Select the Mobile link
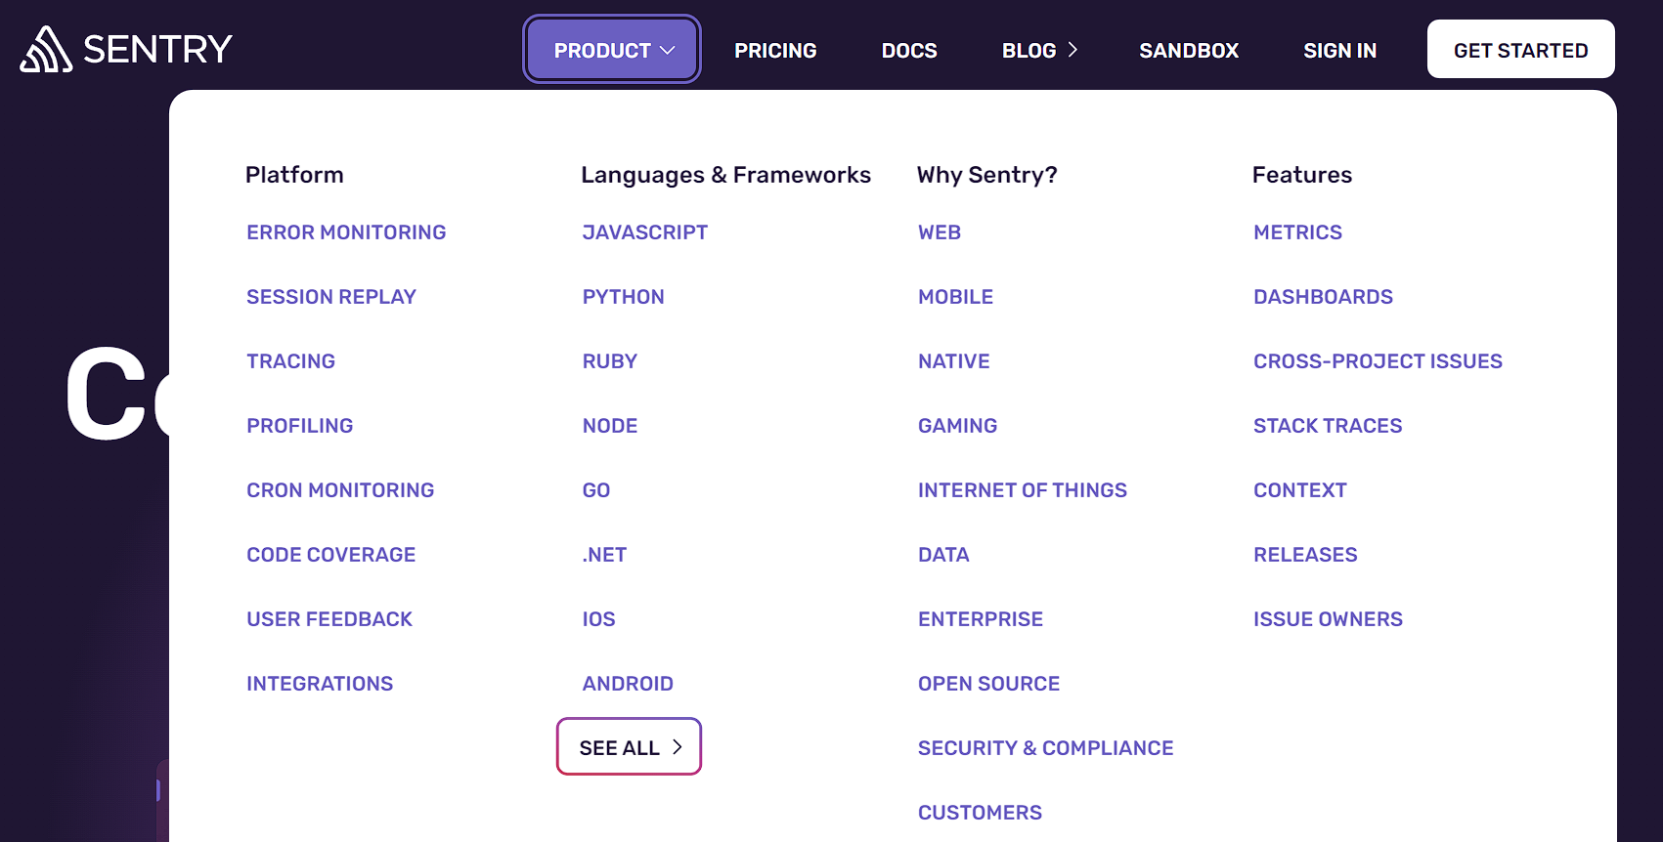Image resolution: width=1663 pixels, height=842 pixels. pos(955,297)
